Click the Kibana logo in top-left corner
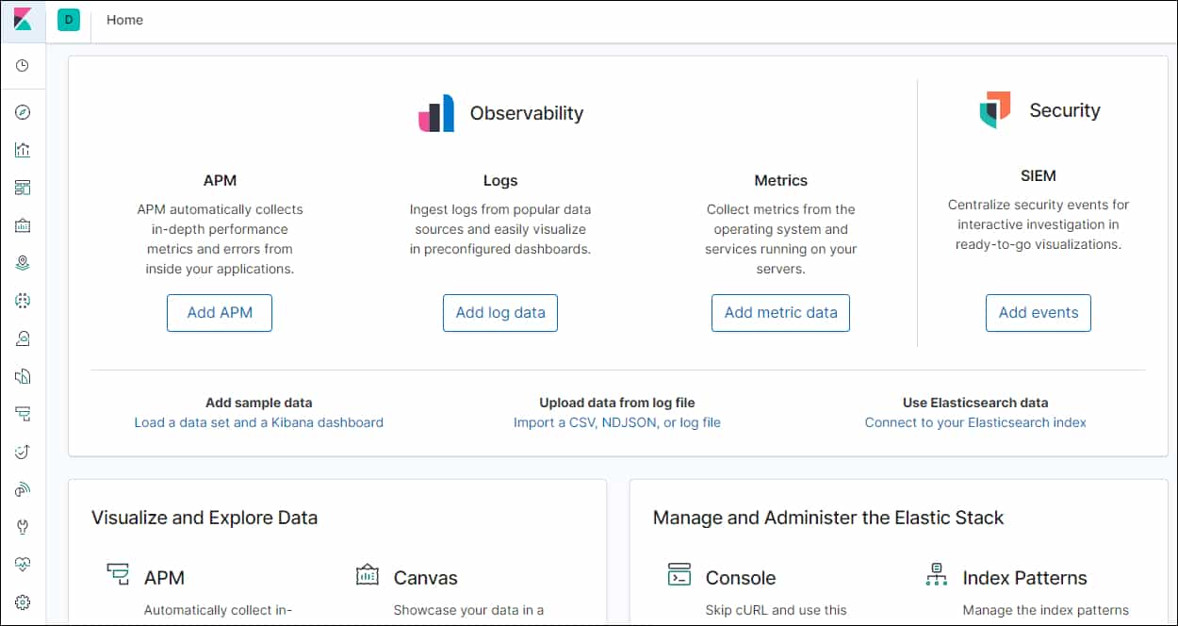Image resolution: width=1178 pixels, height=626 pixels. coord(23,20)
